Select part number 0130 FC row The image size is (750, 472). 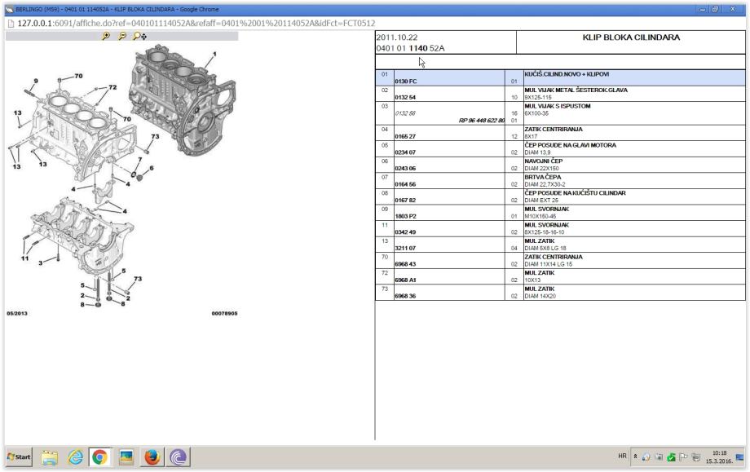click(x=406, y=82)
